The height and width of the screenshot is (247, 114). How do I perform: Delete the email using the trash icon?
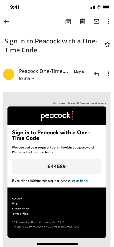(82, 21)
